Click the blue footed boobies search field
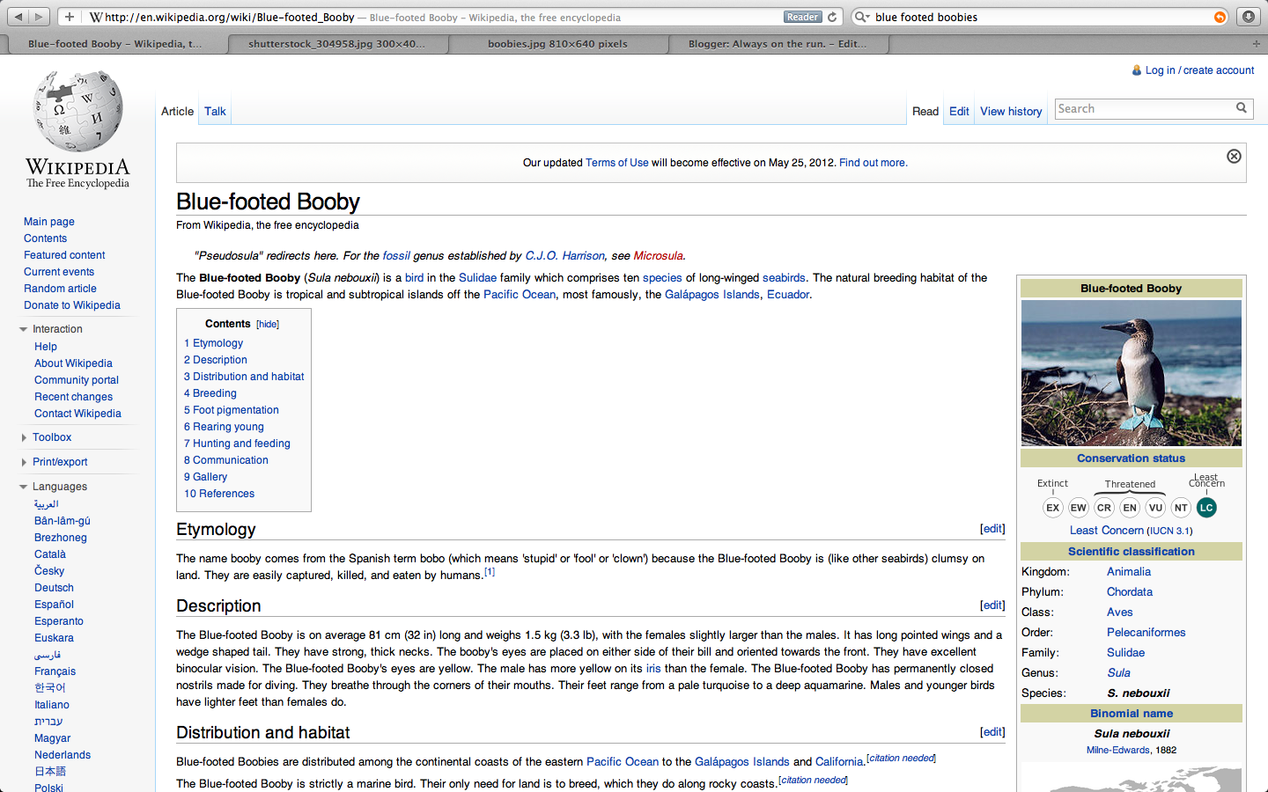This screenshot has width=1268, height=792. (1041, 17)
